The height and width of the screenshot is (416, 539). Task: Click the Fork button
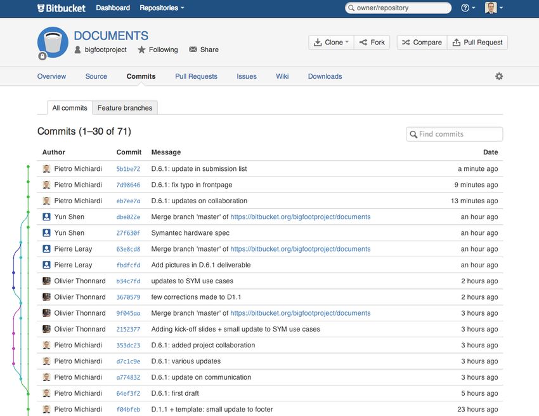click(x=372, y=43)
